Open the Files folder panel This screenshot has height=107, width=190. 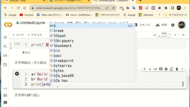[5, 65]
